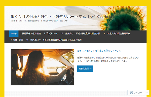Select ⅴ 取材・執筆 menu item
Viewport: 151px width, 97px height.
coord(17,40)
